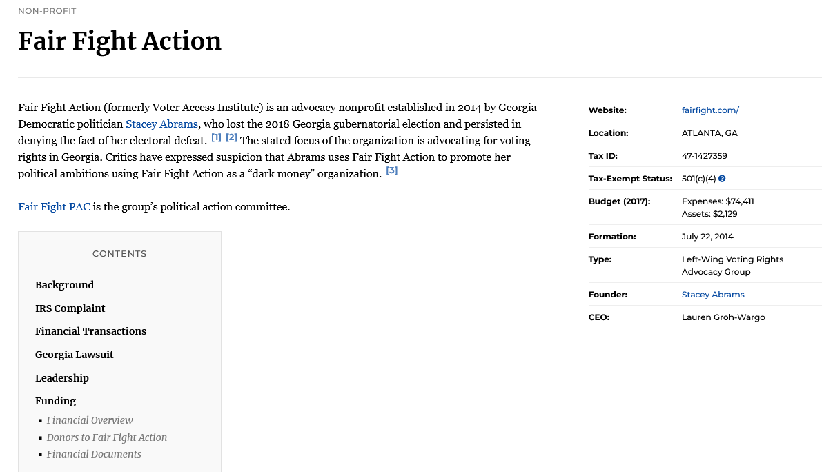Open the Financial Overview subsection
Viewport: 833px width, 472px height.
click(x=90, y=420)
